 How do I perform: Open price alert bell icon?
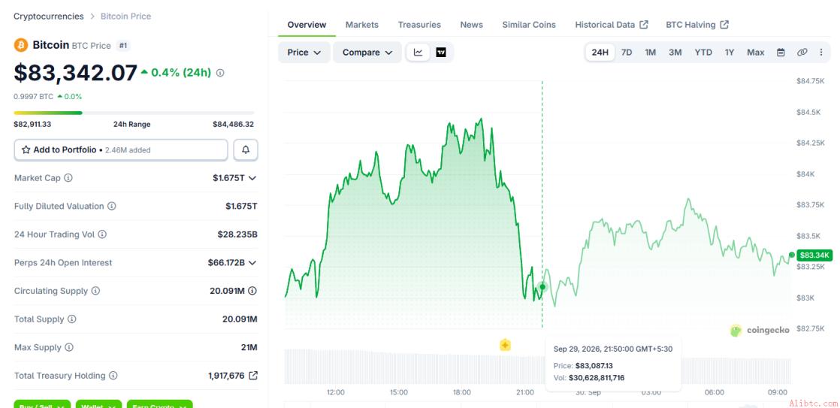tap(246, 150)
